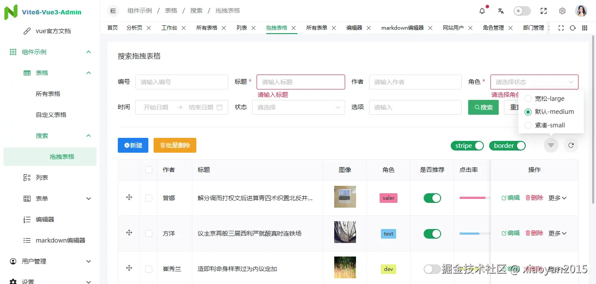Collapse the sidebar with the menu fold icon
Viewport: 596px width, 284px height.
click(113, 11)
